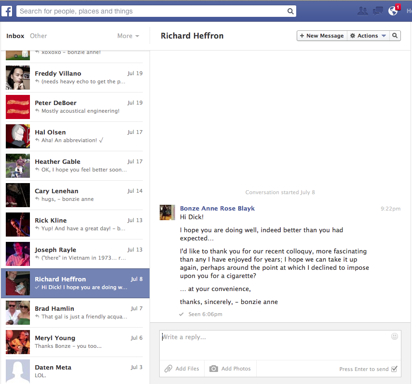Toggle the Press Enter to send checkbox
This screenshot has height=384, width=412.
(x=395, y=369)
